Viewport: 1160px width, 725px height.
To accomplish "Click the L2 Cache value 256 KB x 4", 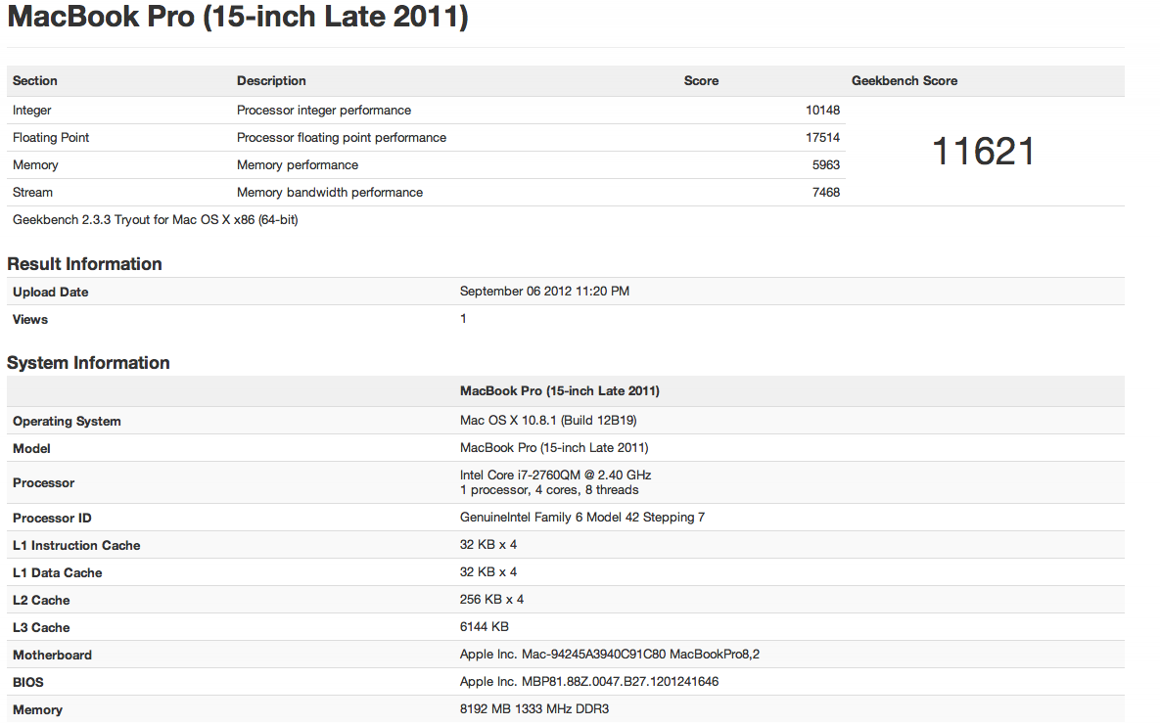I will click(x=491, y=599).
